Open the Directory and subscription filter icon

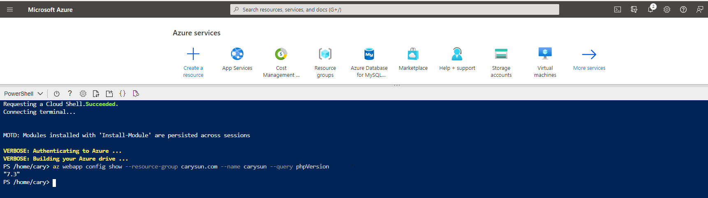634,9
